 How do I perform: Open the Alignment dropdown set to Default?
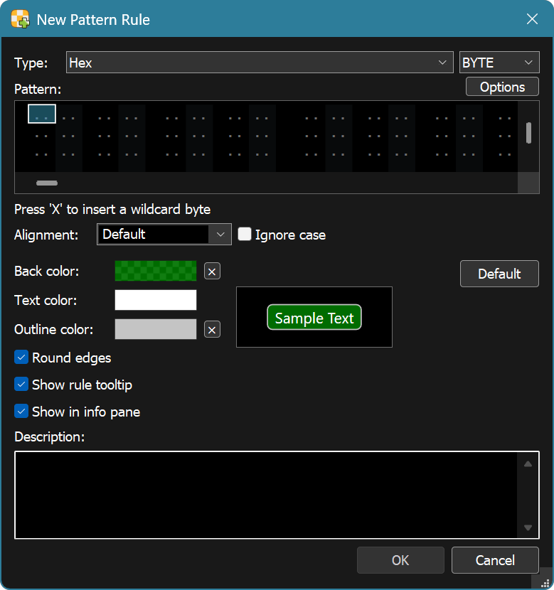(164, 235)
